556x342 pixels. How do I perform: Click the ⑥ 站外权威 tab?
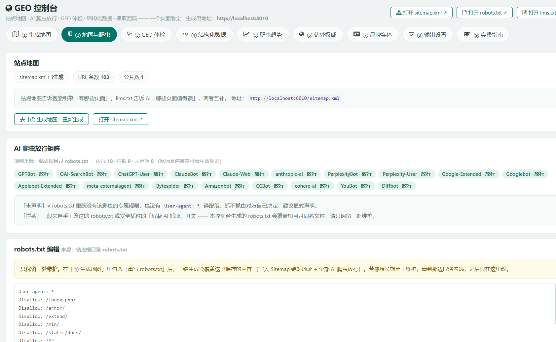(318, 34)
